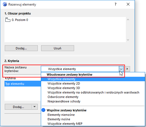
Task: Choose Elementy nienośne criteria set
Action: point(93,115)
